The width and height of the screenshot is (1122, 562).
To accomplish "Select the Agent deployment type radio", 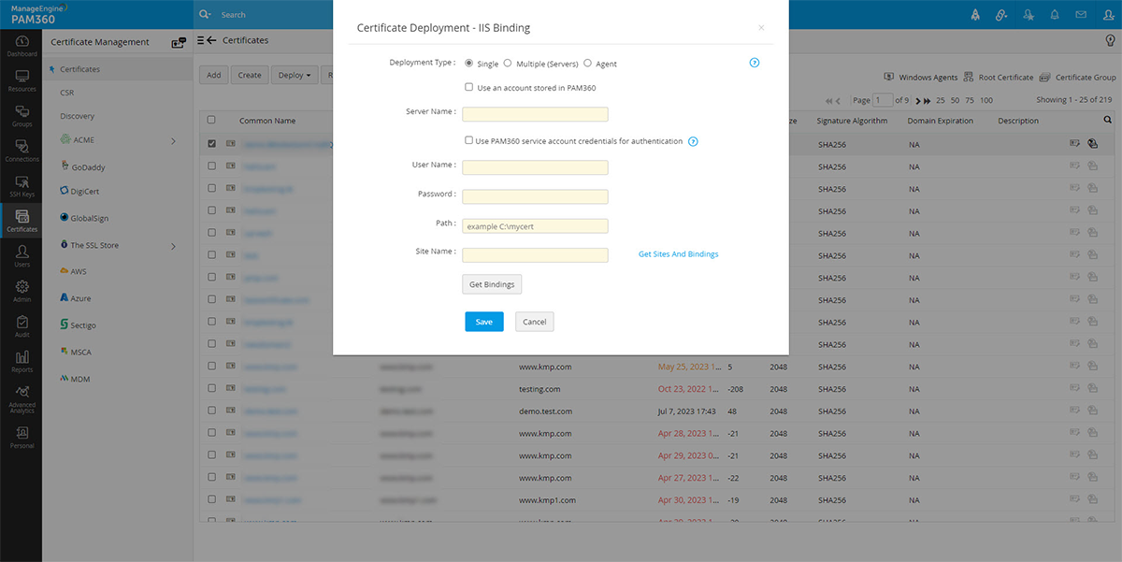I will click(587, 64).
